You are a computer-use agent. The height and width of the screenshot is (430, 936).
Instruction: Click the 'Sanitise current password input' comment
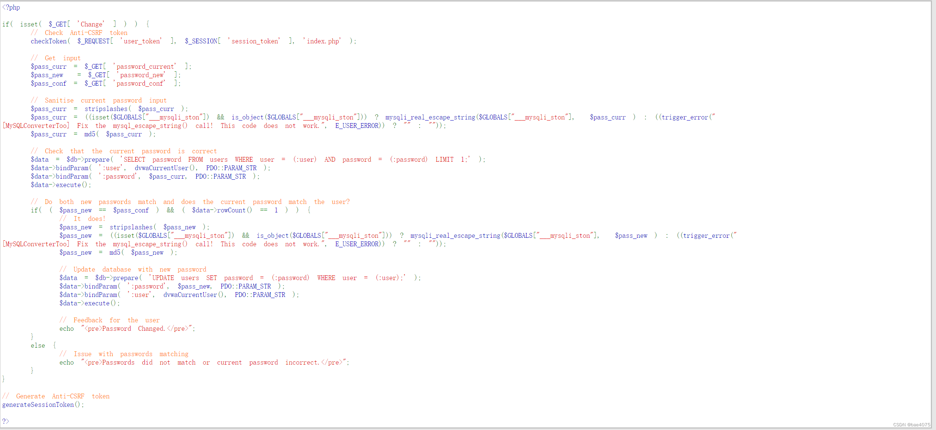click(x=99, y=100)
